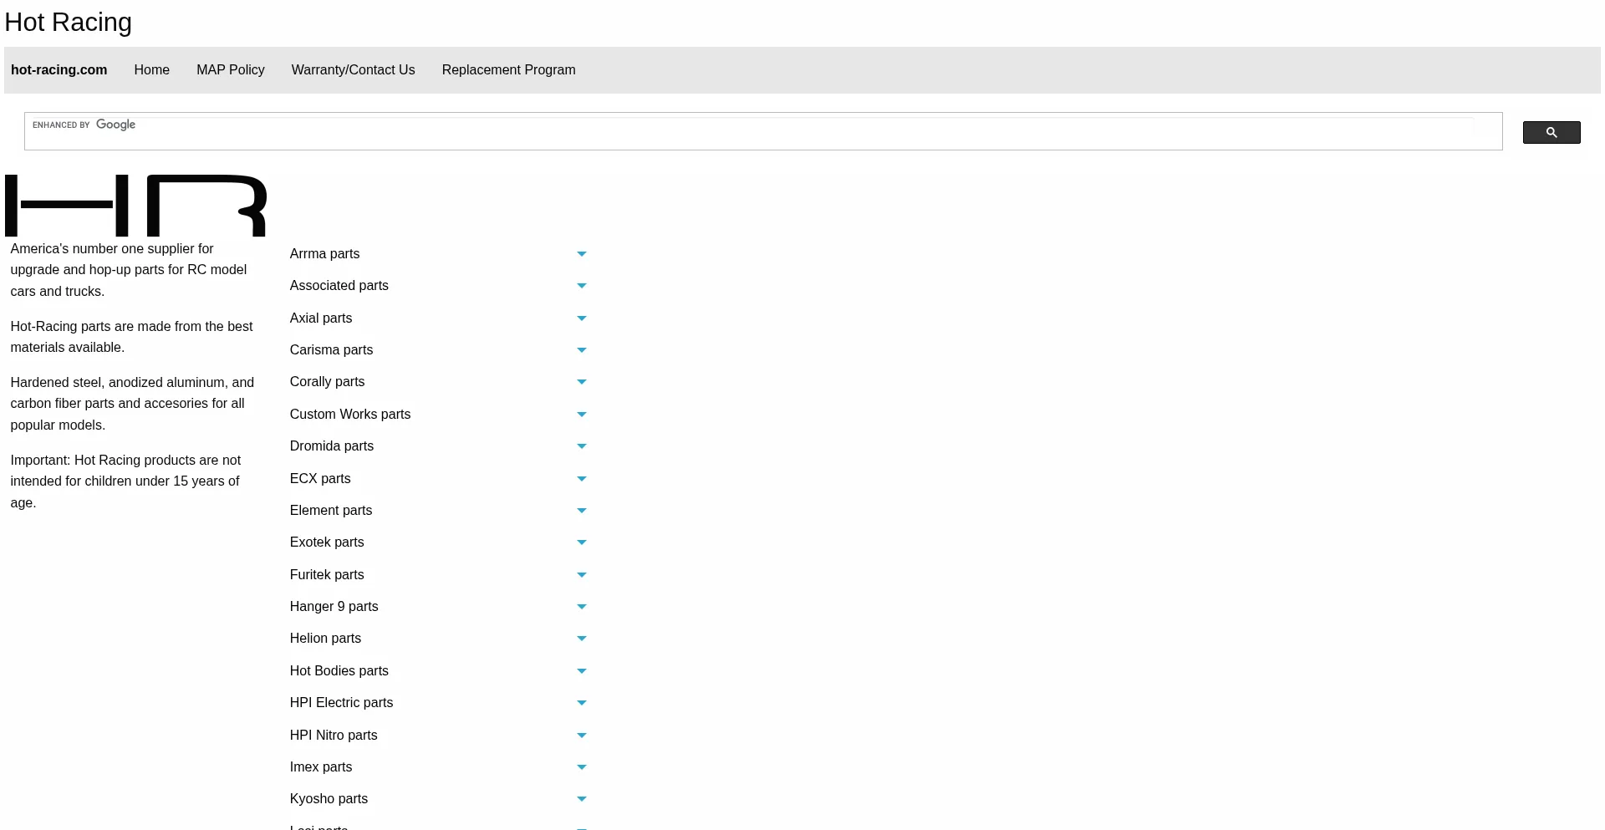Expand the Axial parts dropdown arrow
This screenshot has width=1605, height=830.
point(581,318)
